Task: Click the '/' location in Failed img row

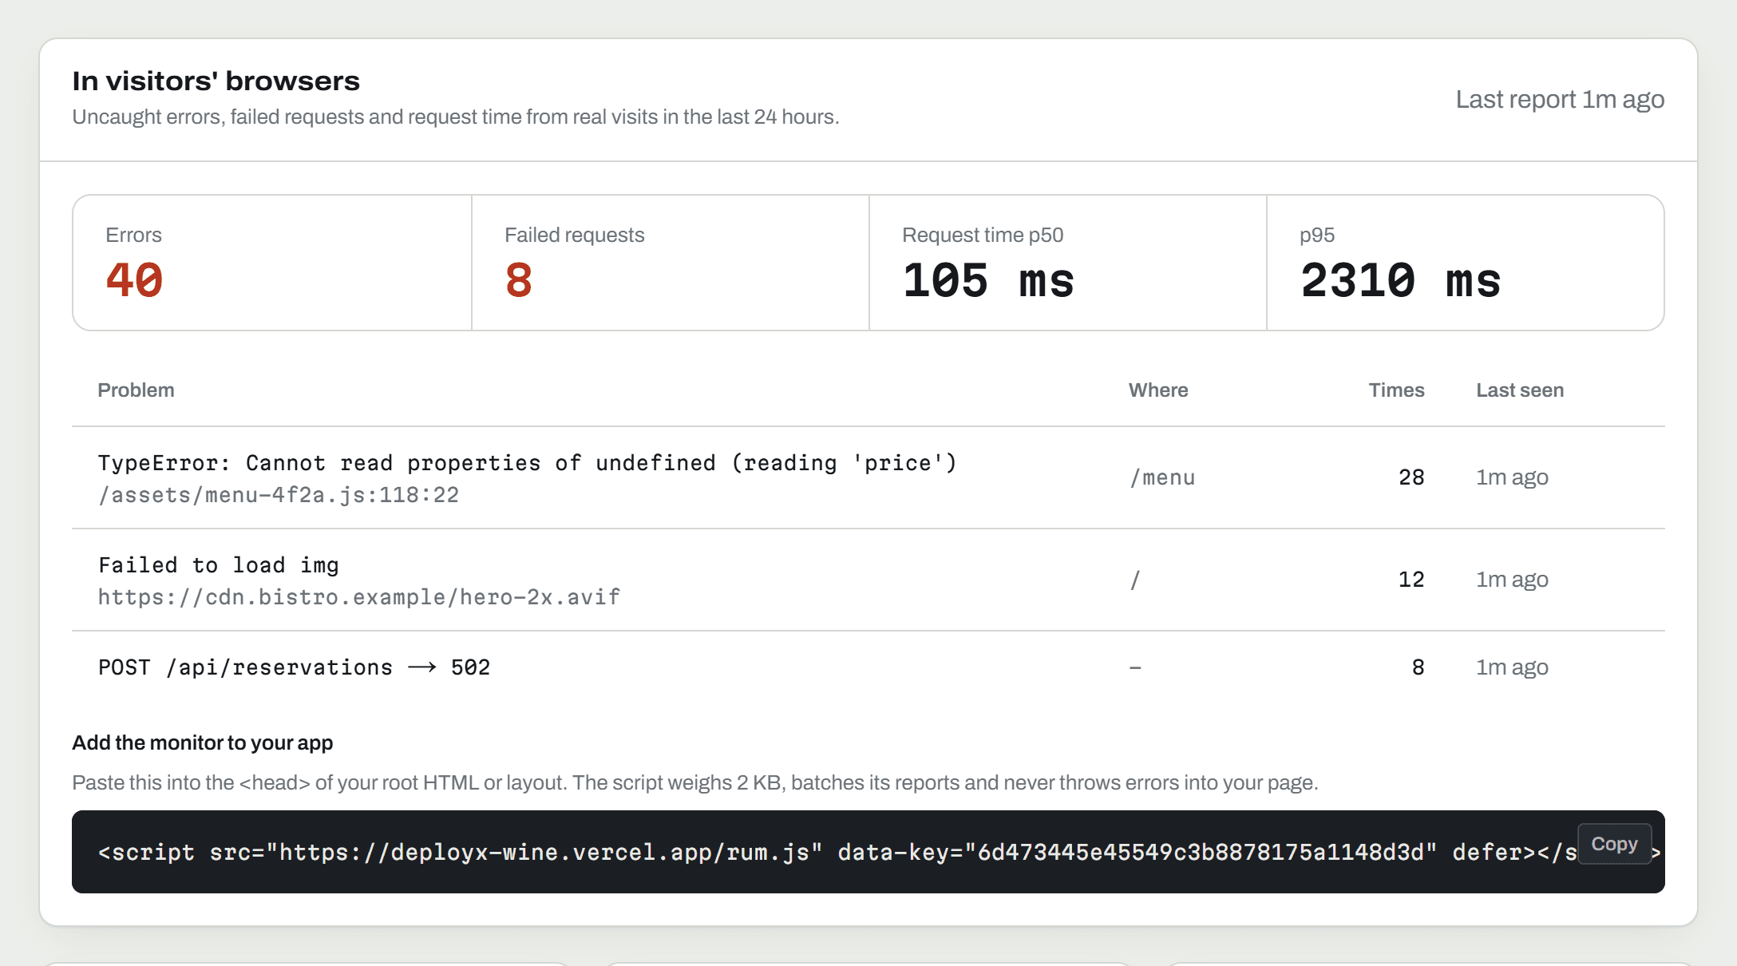Action: pos(1135,580)
